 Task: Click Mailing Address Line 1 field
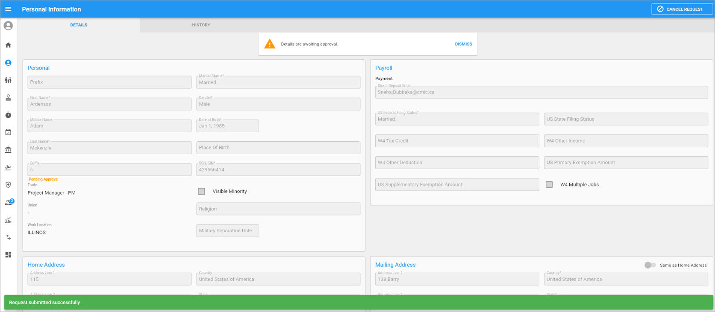coord(457,279)
